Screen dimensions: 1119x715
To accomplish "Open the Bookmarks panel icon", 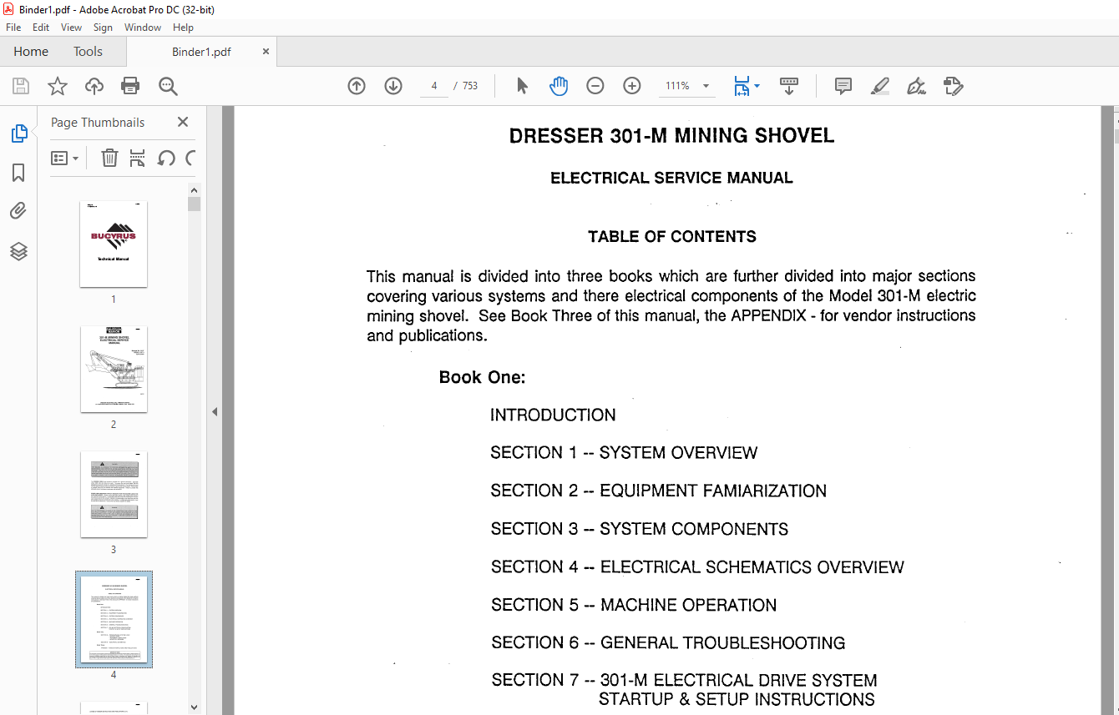I will [x=18, y=173].
